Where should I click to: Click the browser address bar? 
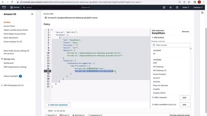(81, 2)
